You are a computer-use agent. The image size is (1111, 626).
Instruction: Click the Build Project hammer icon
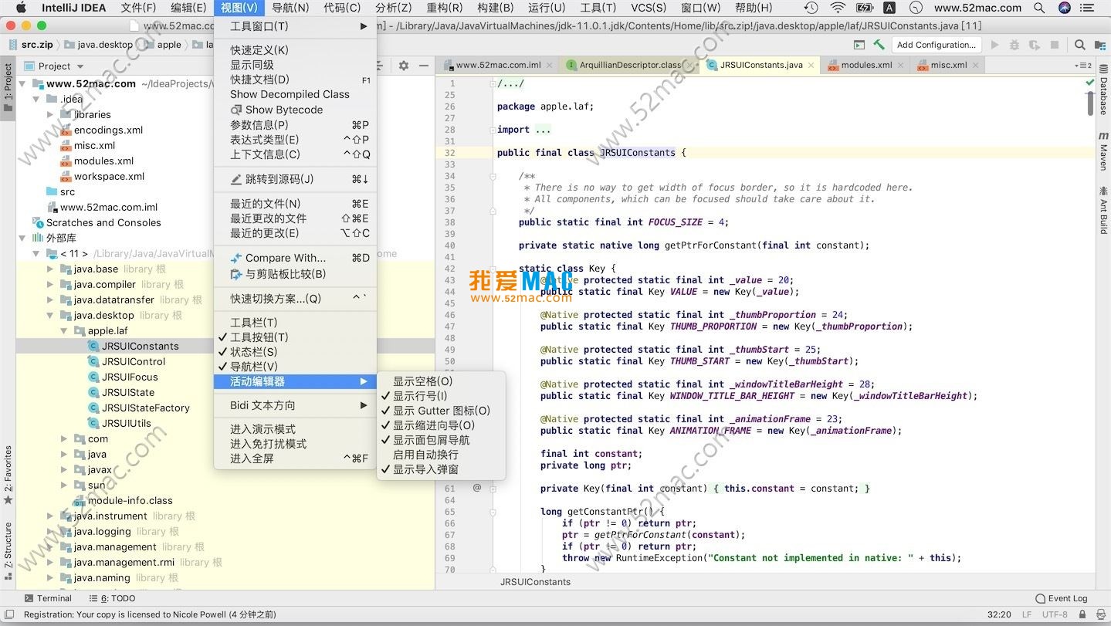click(879, 45)
